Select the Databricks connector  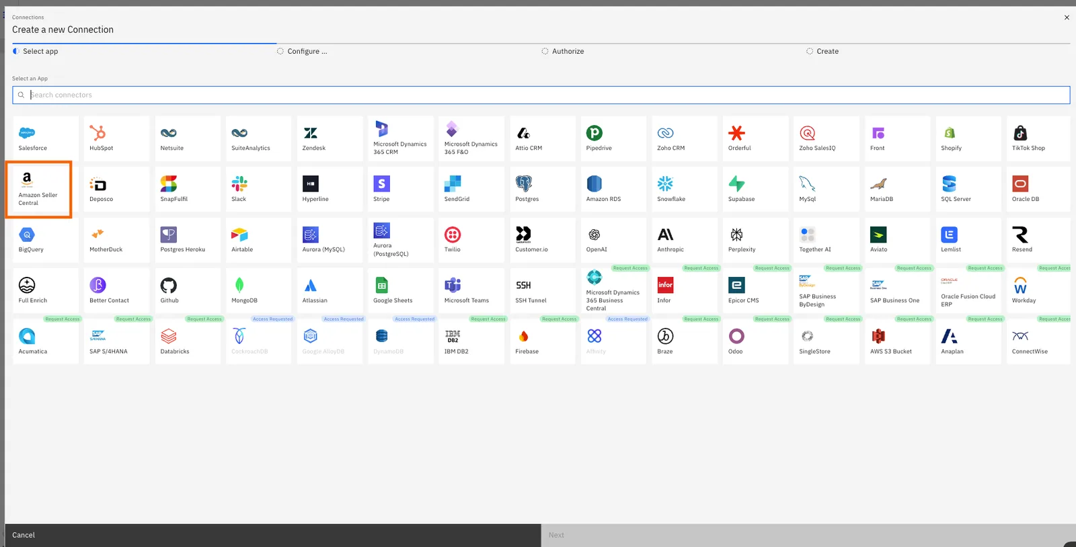coord(188,342)
